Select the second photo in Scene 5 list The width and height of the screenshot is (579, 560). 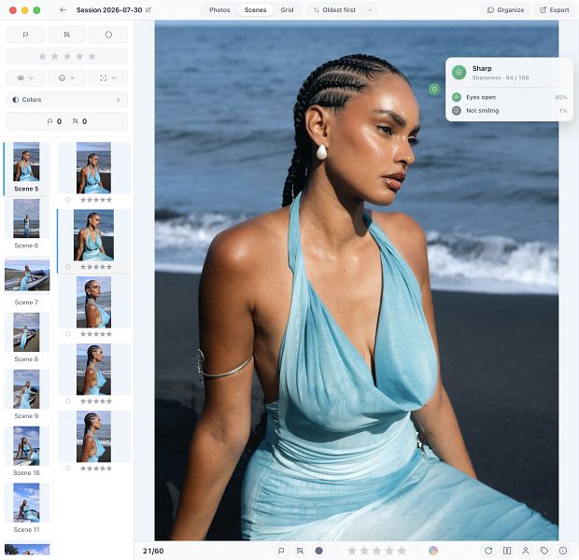[93, 235]
